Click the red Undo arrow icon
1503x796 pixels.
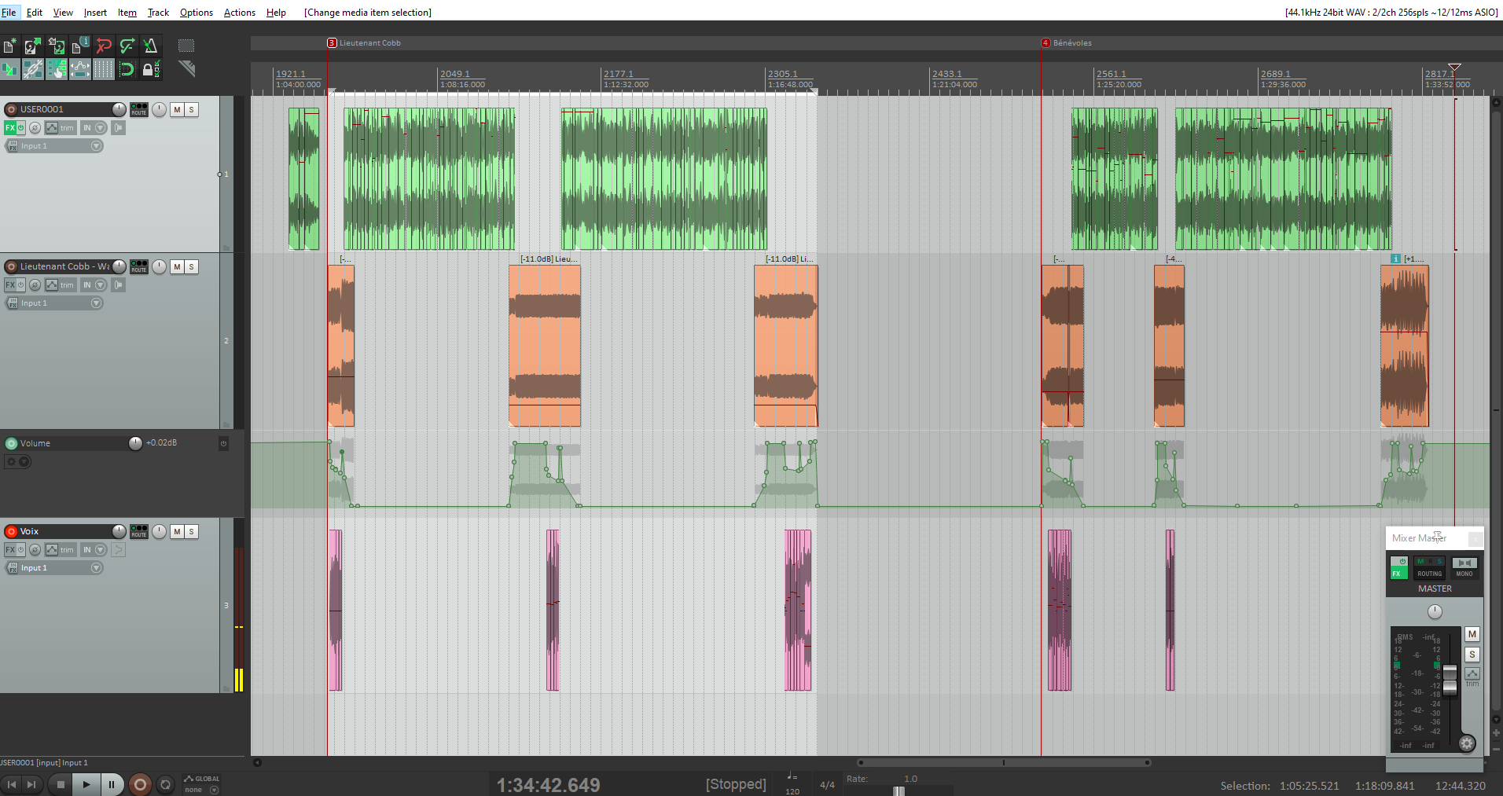[104, 46]
